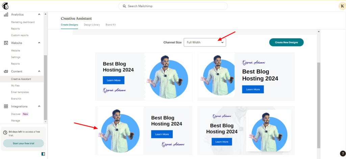Click the Analytics bar chart icon
Viewport: 346px width, 159px height.
tap(6, 14)
